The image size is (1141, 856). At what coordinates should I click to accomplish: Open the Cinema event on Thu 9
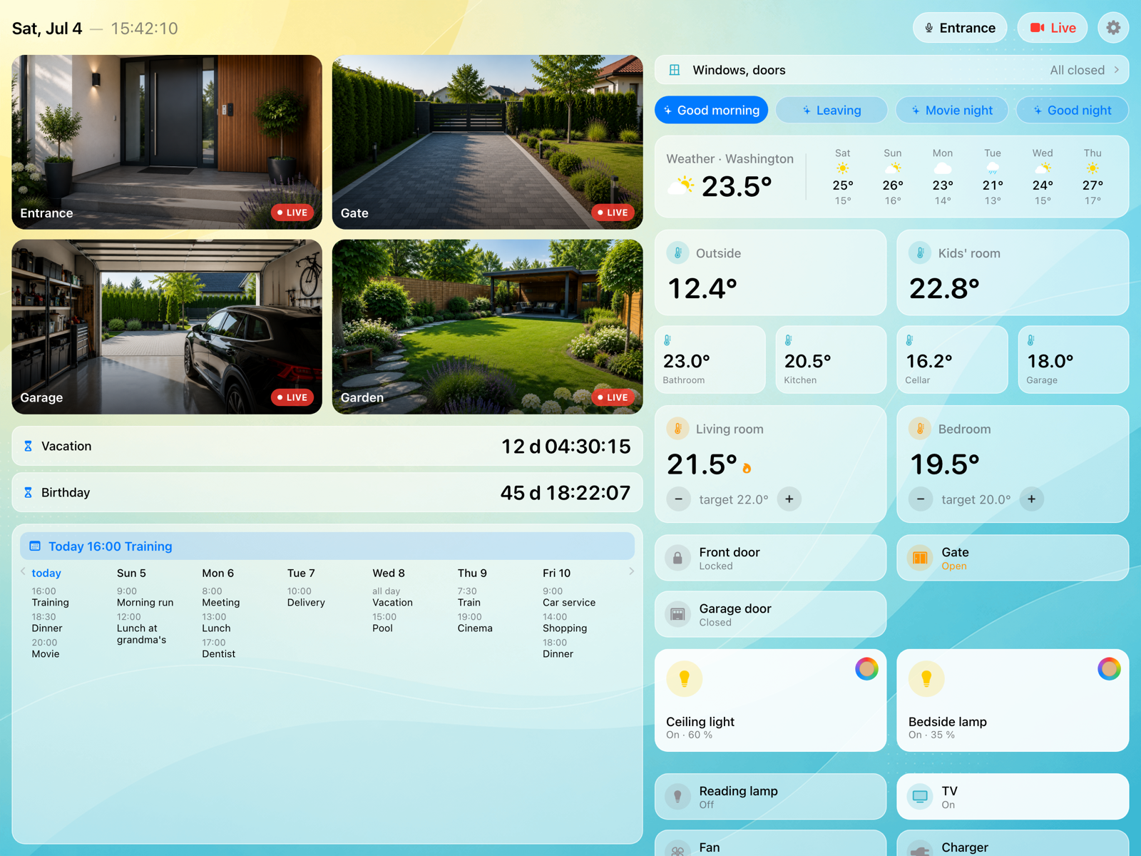(475, 623)
